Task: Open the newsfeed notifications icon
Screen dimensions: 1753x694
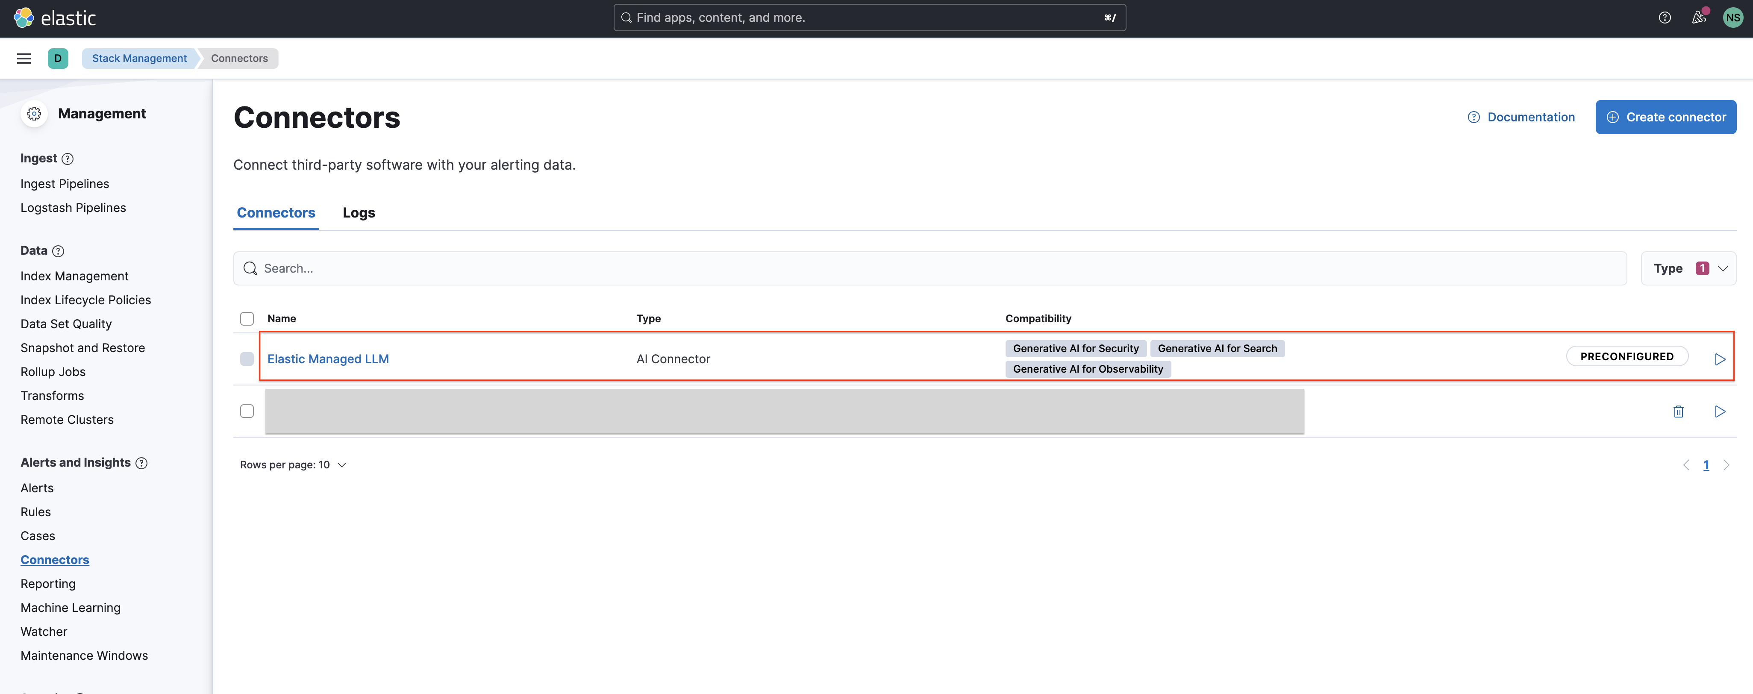Action: tap(1699, 18)
